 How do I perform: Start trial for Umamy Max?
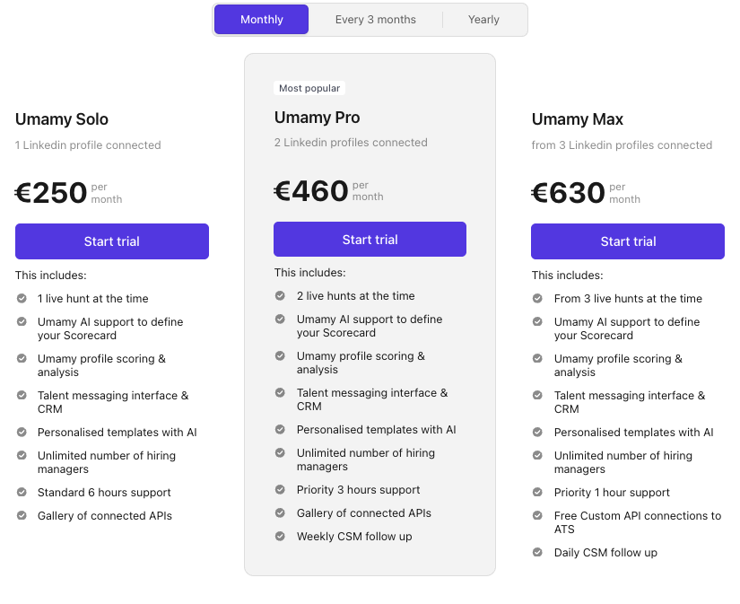(x=627, y=241)
